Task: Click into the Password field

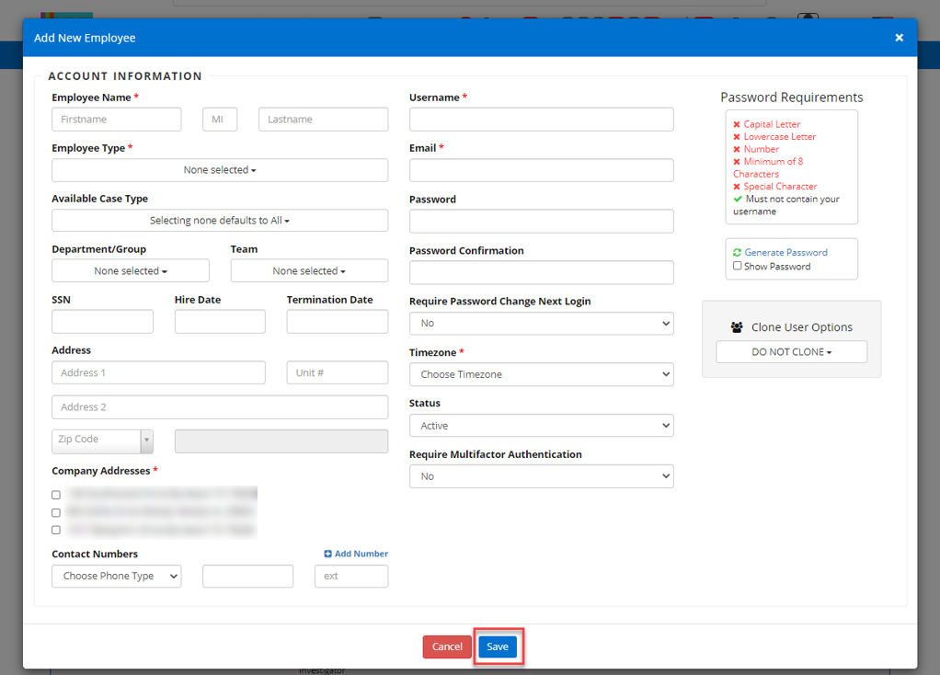Action: (x=542, y=222)
